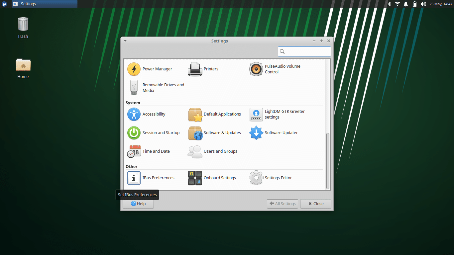Viewport: 454px width, 255px height.
Task: Maximize the Settings window
Action: click(x=321, y=41)
